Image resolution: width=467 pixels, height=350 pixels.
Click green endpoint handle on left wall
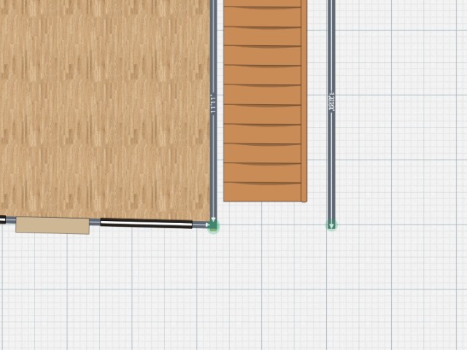click(x=213, y=226)
